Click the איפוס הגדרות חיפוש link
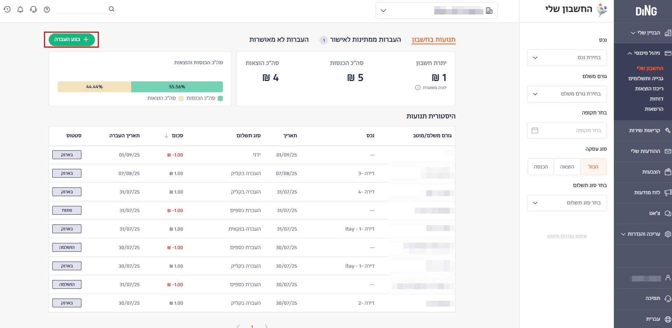 coord(567,236)
